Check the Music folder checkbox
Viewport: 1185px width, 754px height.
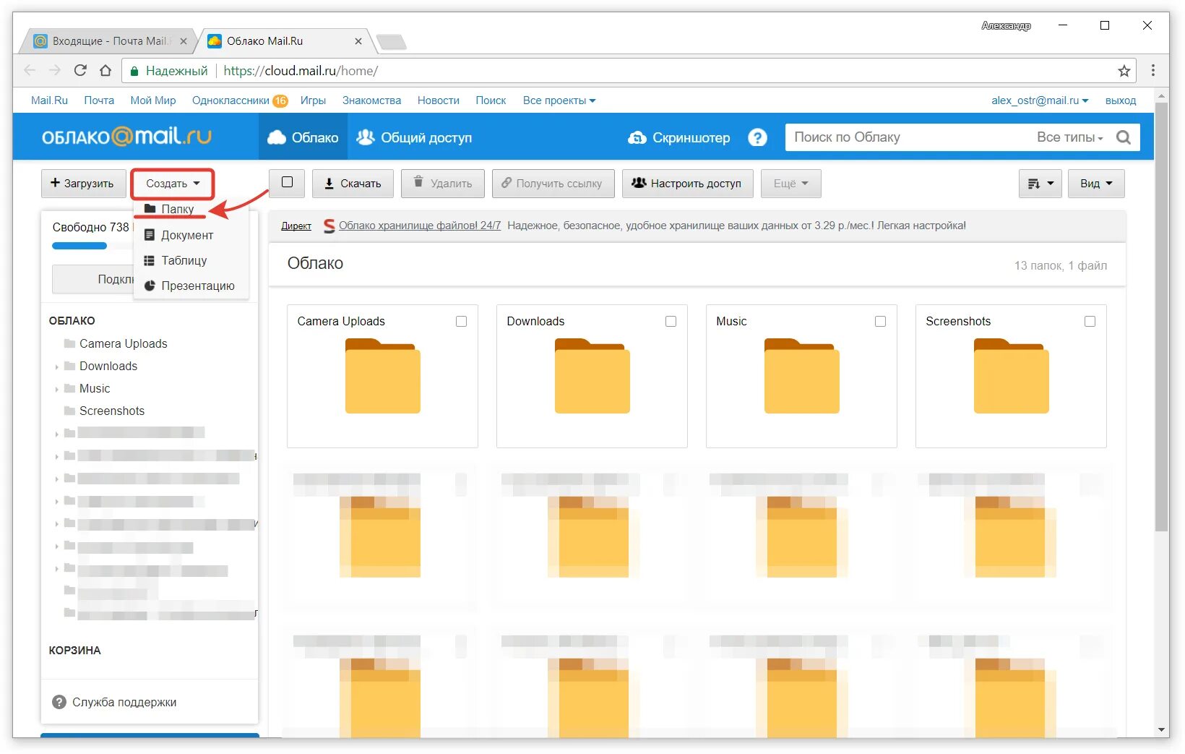880,321
